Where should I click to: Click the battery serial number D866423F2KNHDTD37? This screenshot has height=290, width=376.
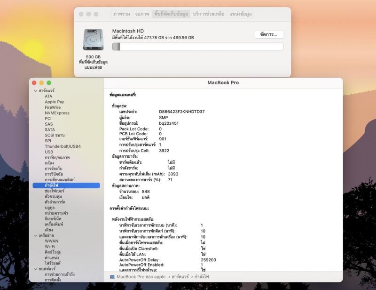(181, 112)
